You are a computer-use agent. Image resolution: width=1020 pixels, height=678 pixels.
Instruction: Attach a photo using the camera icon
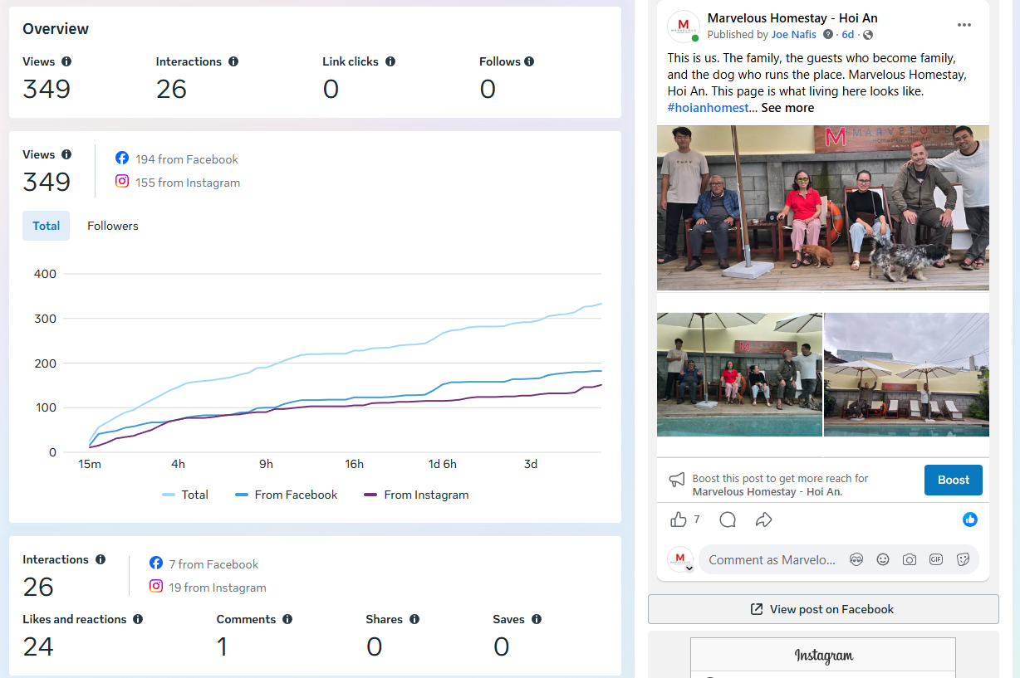coord(910,559)
